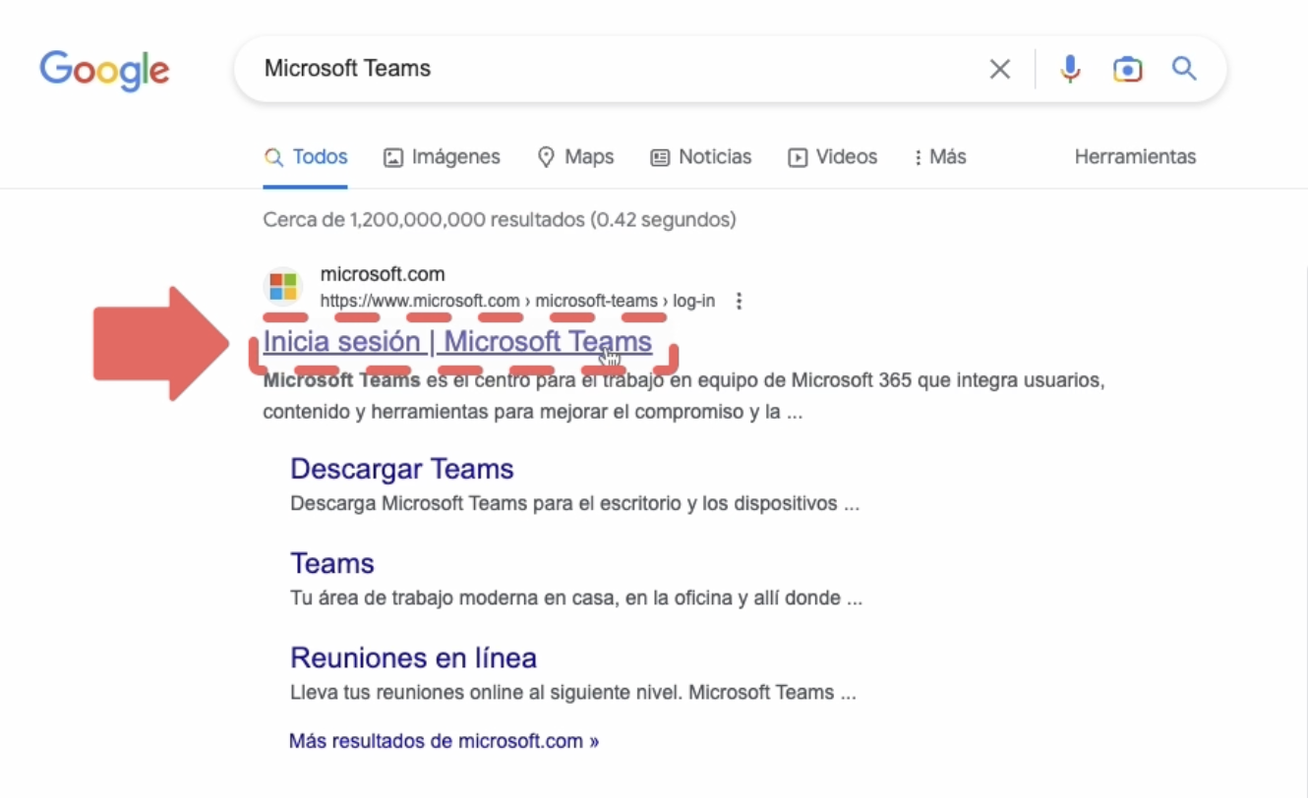Screen dimensions: 1308x798
Task: Start voice search with microphone icon
Action: click(1070, 69)
